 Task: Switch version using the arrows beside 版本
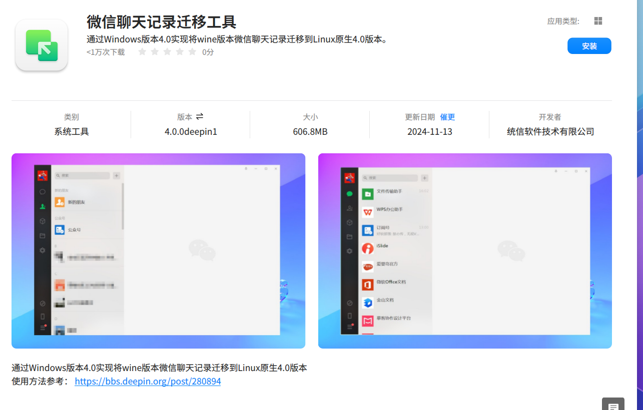click(x=200, y=116)
